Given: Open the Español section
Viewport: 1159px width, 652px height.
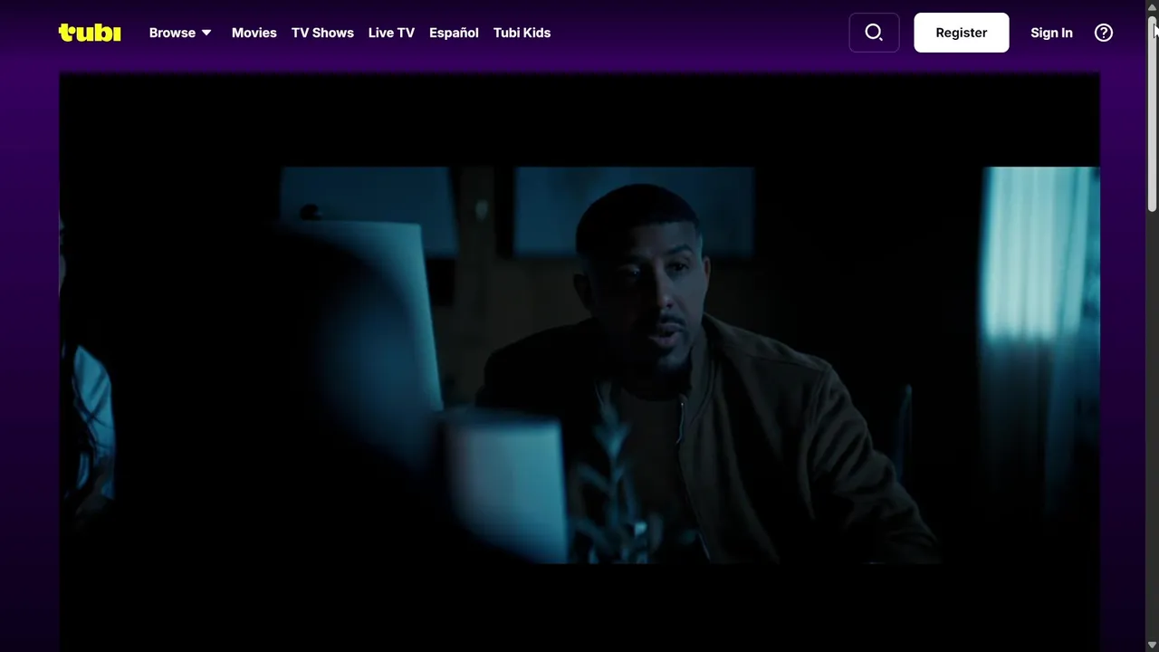Looking at the screenshot, I should [x=454, y=33].
